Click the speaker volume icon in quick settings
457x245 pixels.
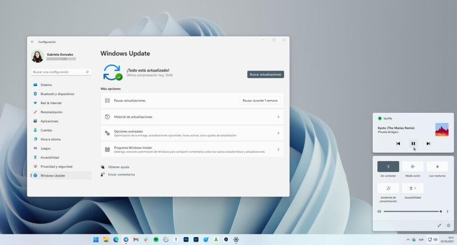(x=379, y=212)
